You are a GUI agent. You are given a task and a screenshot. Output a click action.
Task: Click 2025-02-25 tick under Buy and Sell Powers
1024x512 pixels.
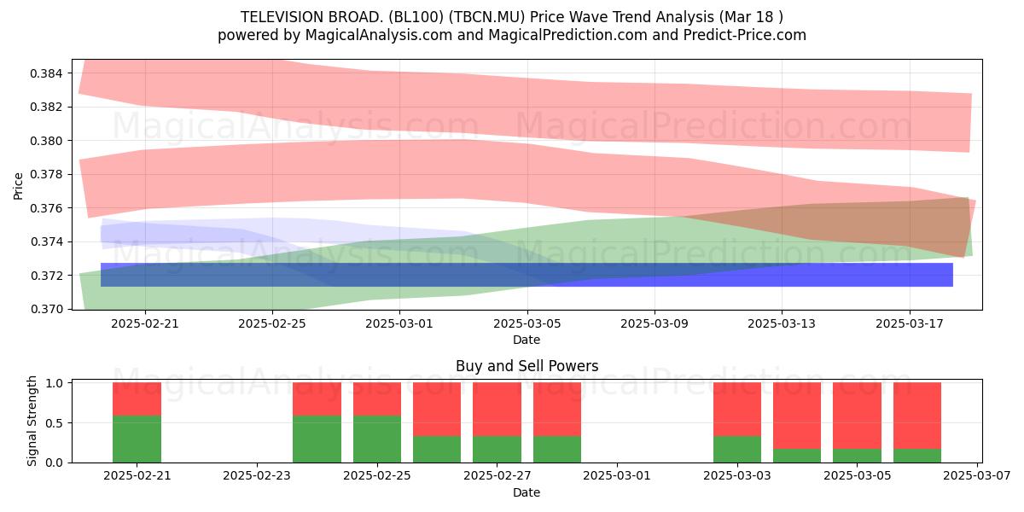coord(377,477)
